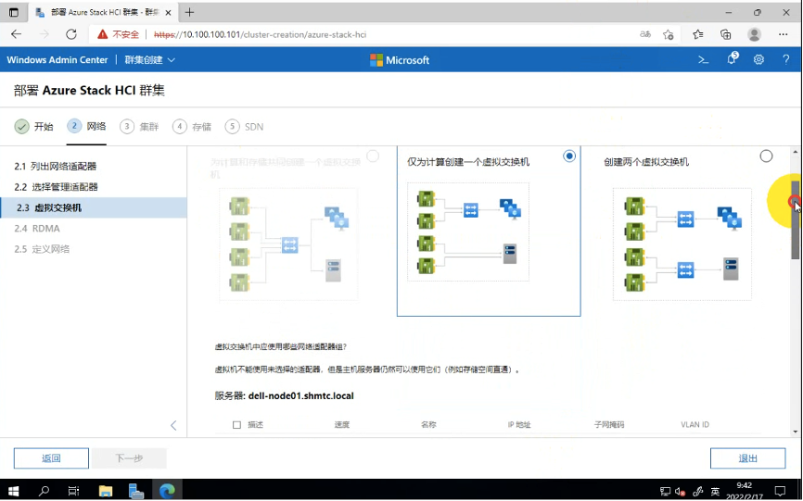Open tab actions menu icon in Edge
Image resolution: width=803 pixels, height=501 pixels.
tap(14, 12)
